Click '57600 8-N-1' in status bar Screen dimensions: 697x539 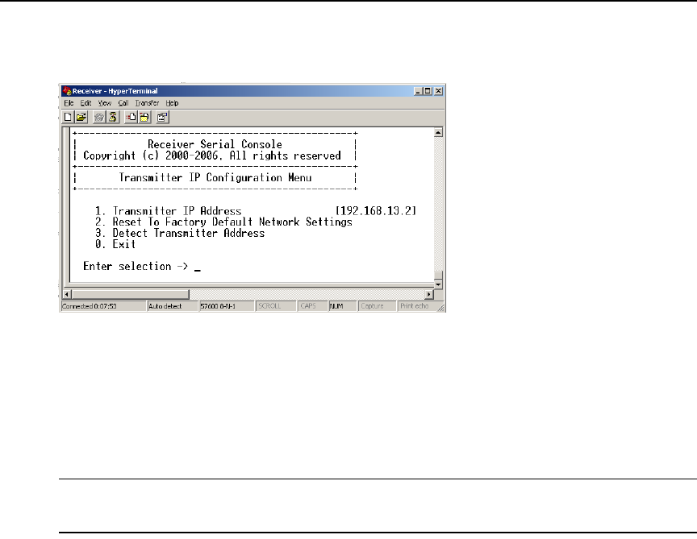[218, 306]
